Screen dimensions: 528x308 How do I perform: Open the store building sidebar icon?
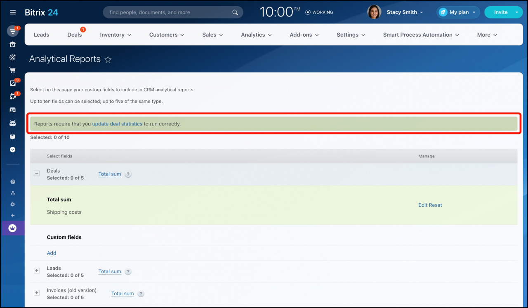pos(12,44)
